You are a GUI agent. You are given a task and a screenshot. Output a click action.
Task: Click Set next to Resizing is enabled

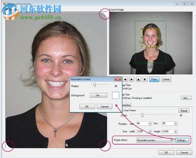click(x=186, y=98)
